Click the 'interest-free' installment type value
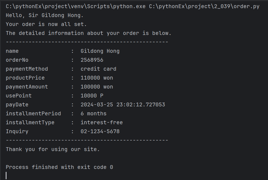The image size is (268, 180). pyautogui.click(x=102, y=123)
